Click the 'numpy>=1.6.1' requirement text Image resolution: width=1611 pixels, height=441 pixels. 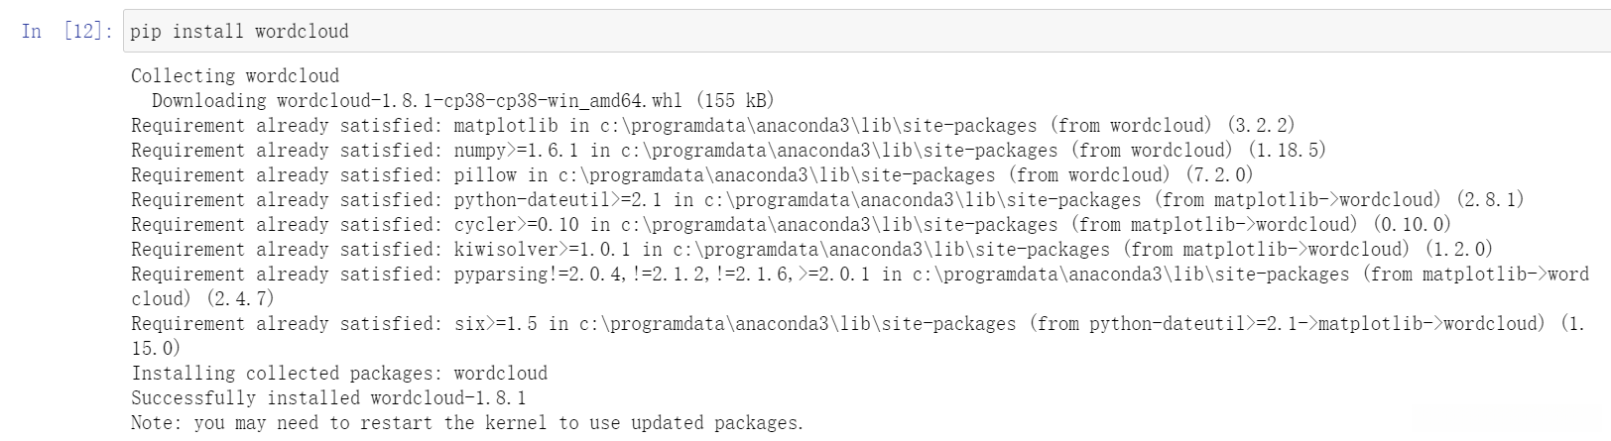click(516, 151)
